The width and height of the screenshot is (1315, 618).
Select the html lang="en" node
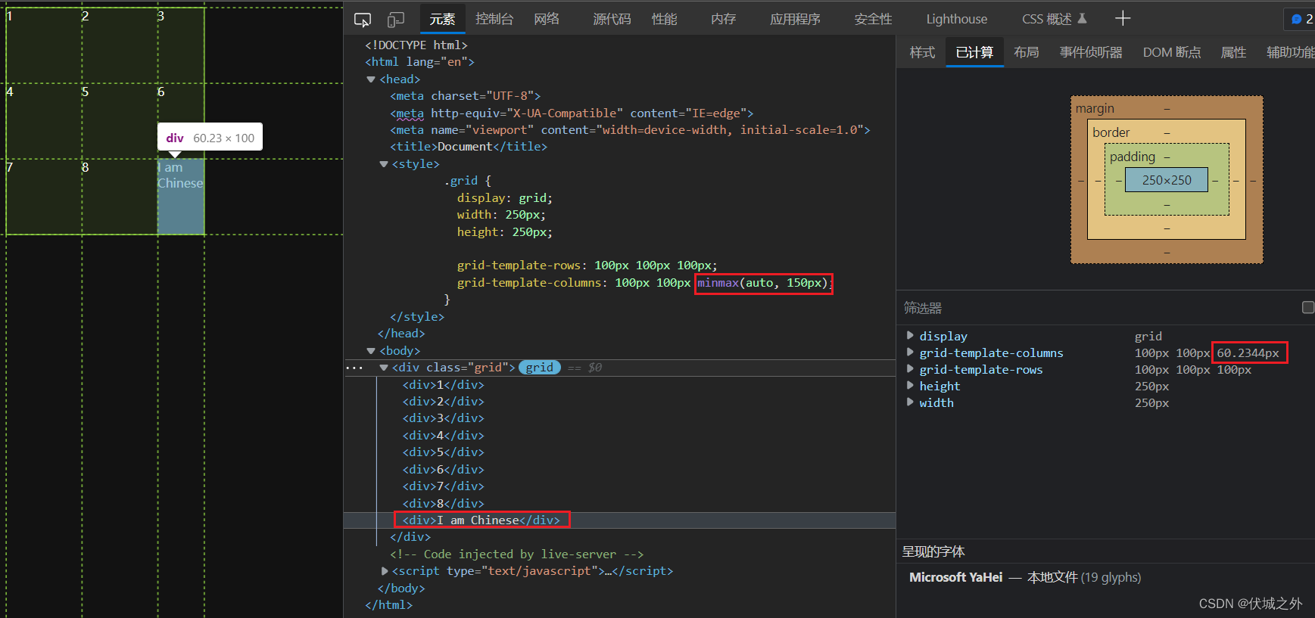pyautogui.click(x=420, y=62)
